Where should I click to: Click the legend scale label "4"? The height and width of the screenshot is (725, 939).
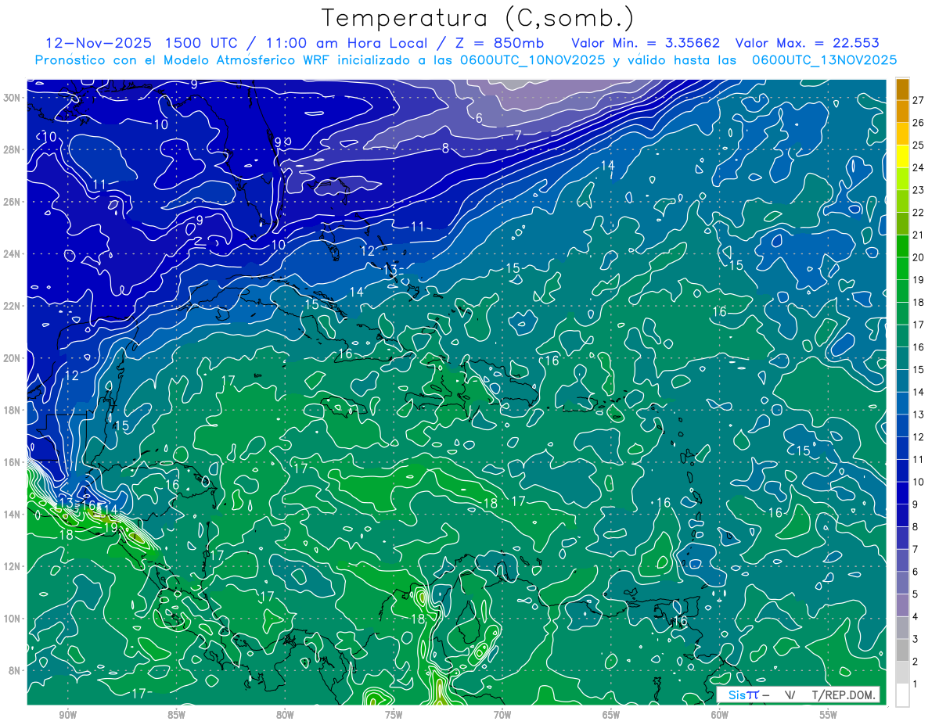916,617
